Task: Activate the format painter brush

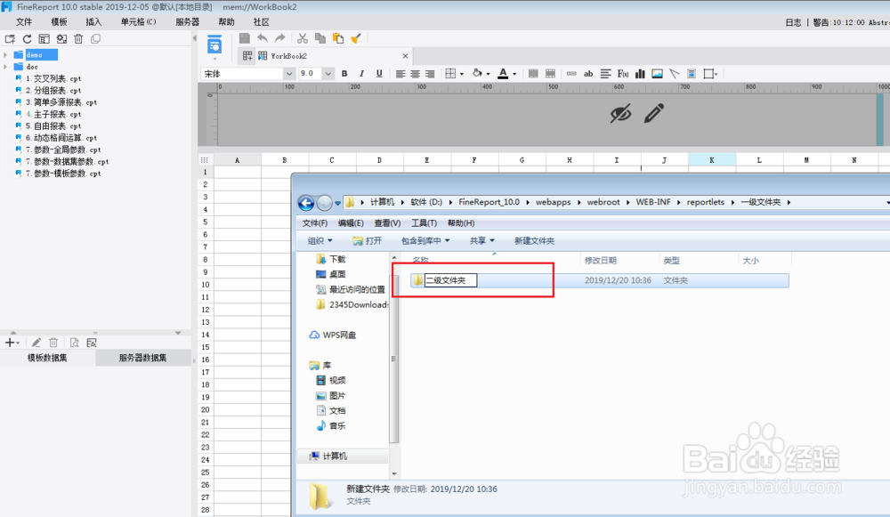Action: pyautogui.click(x=356, y=38)
